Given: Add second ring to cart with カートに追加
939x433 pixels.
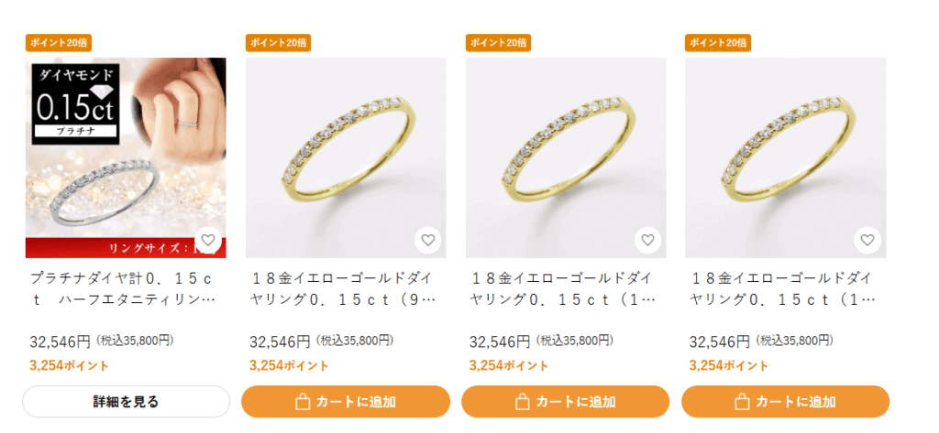Looking at the screenshot, I should 346,401.
